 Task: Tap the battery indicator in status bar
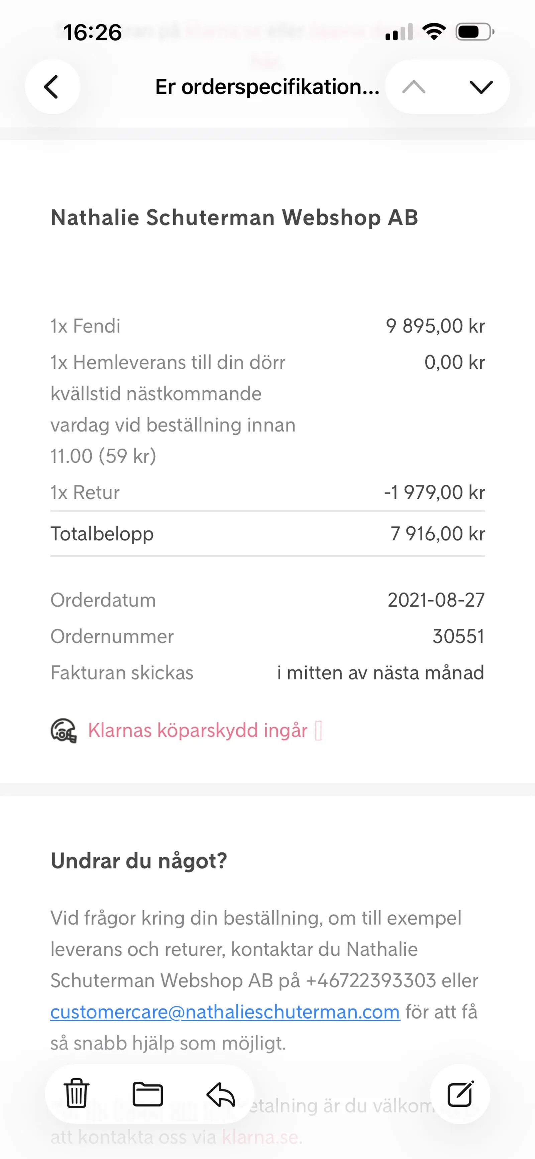(475, 32)
